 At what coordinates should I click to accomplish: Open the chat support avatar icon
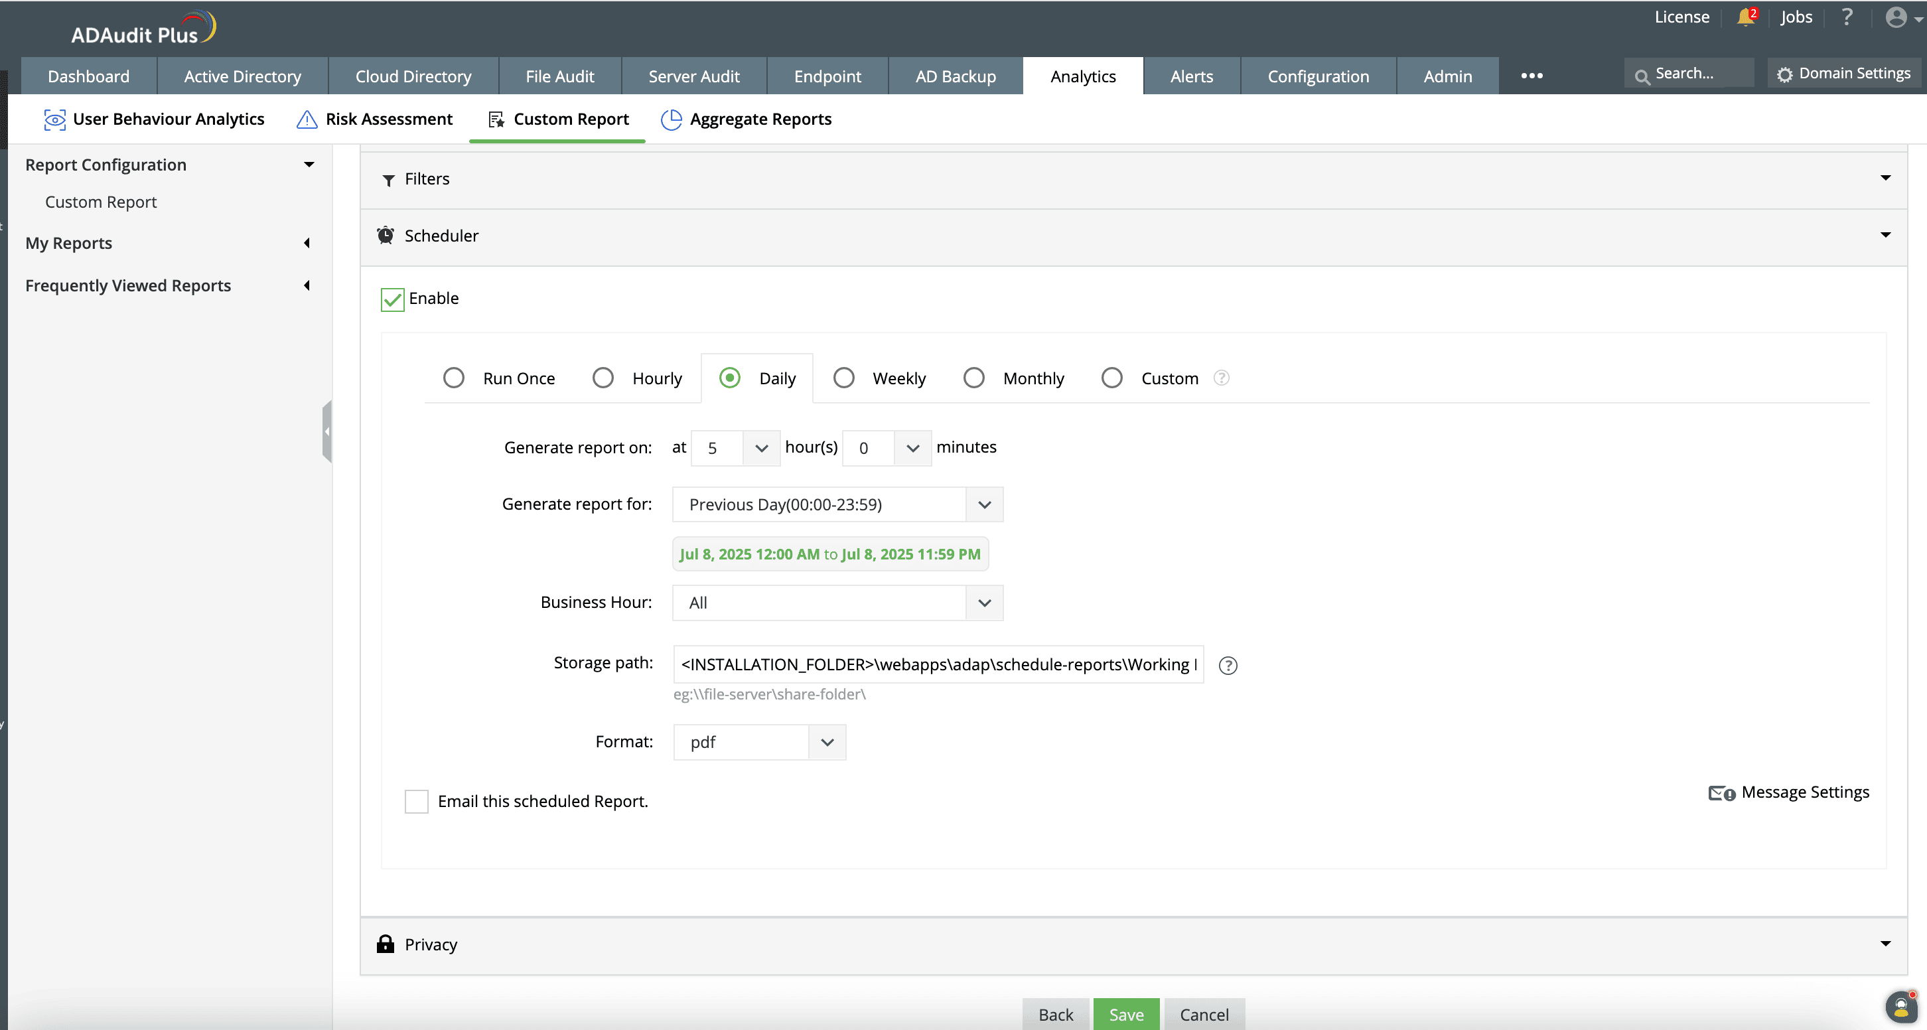tap(1901, 1006)
